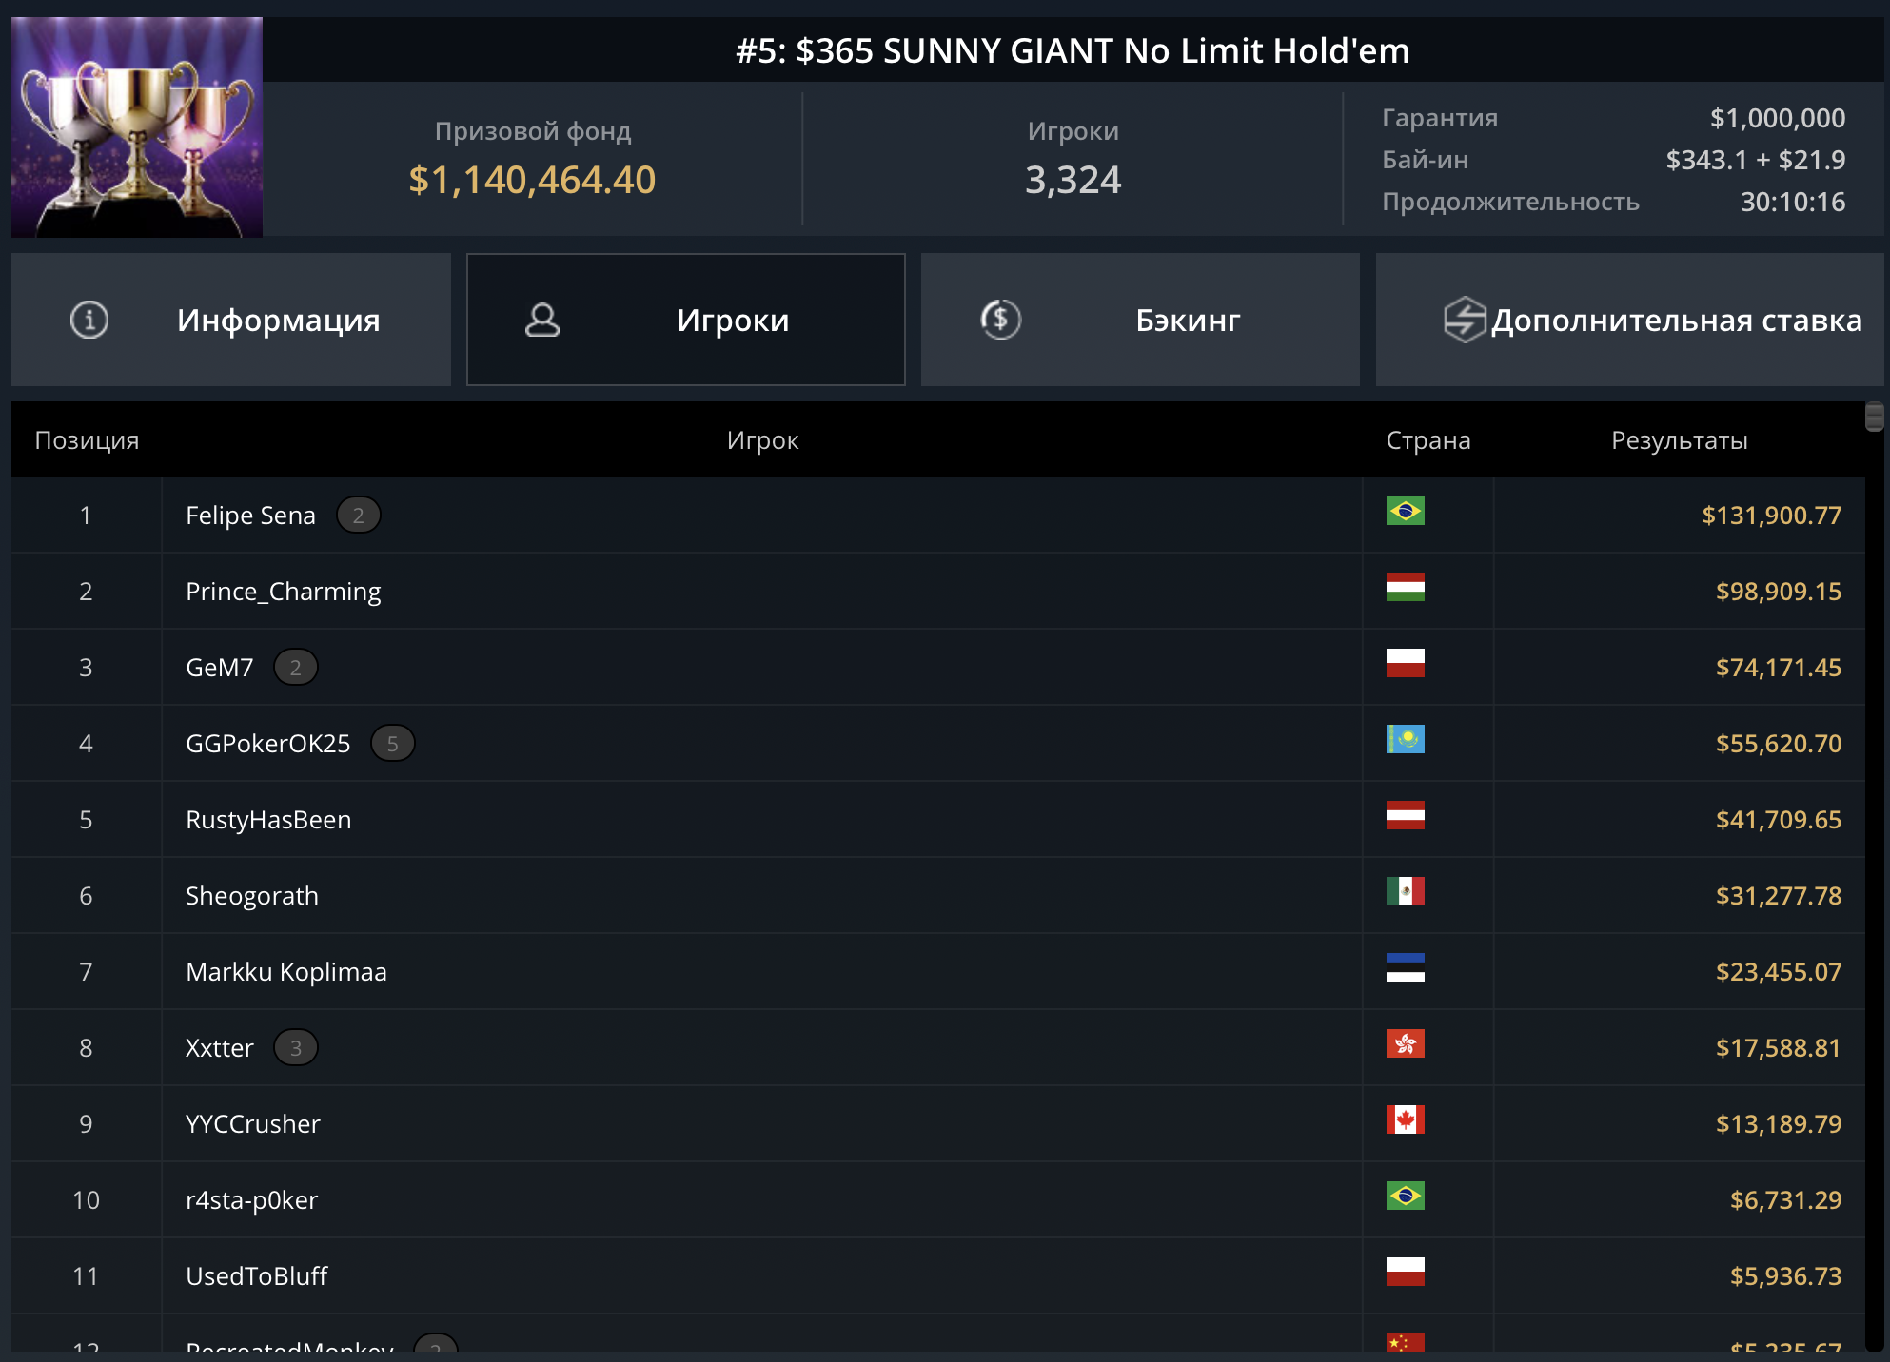Click the Результаты column header
Image resolution: width=1890 pixels, height=1362 pixels.
[x=1679, y=440]
